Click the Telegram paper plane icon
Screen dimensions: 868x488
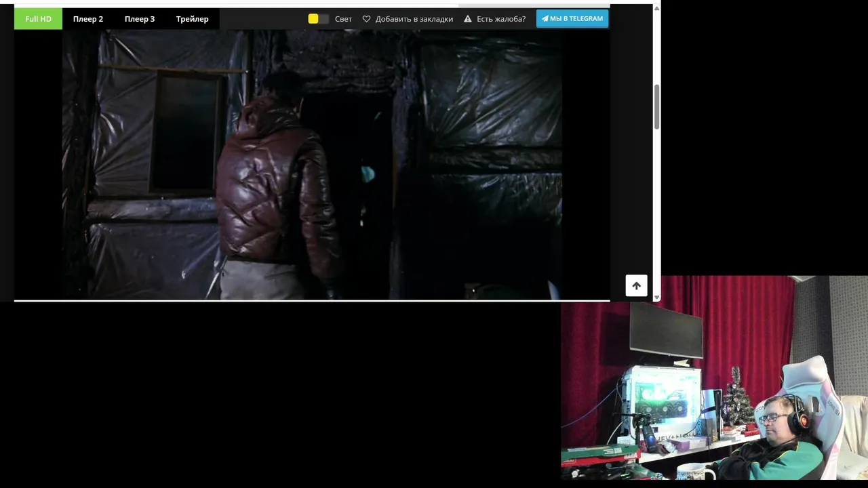coord(545,18)
